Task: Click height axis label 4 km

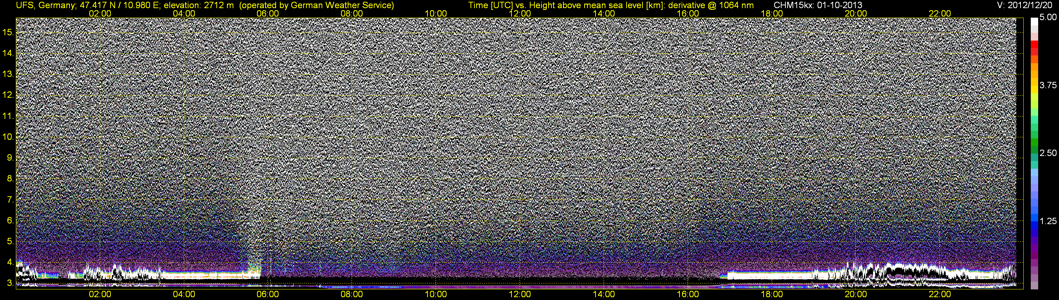Action: point(10,262)
